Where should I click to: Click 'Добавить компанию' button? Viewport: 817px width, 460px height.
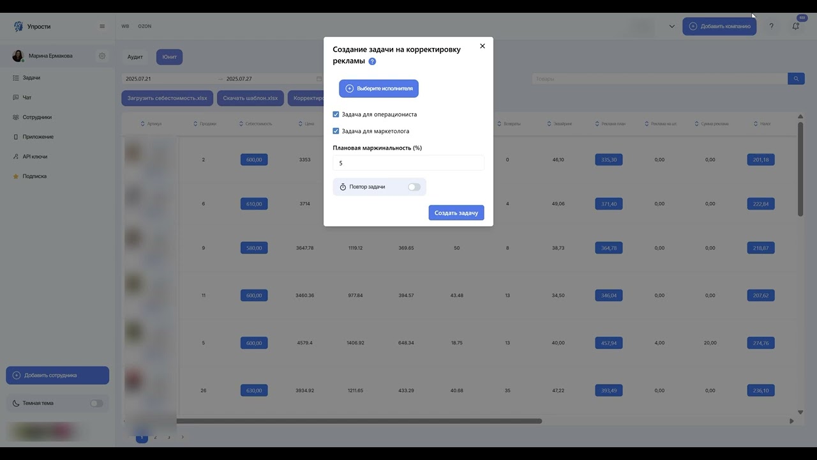tap(719, 26)
